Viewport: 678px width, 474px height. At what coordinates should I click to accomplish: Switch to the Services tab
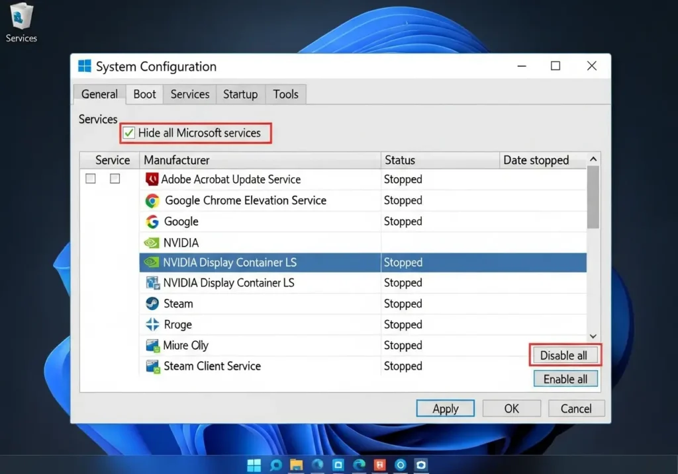click(x=190, y=94)
